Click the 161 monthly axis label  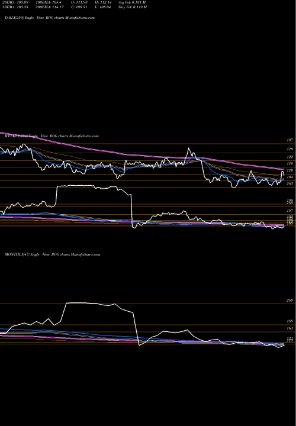289,328
